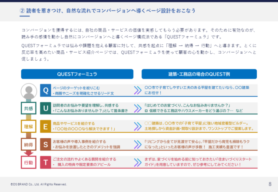Viewport: 278px width, 192px height.
Task: Click text ページのターゲットを絞りこむ
Action: (76, 88)
